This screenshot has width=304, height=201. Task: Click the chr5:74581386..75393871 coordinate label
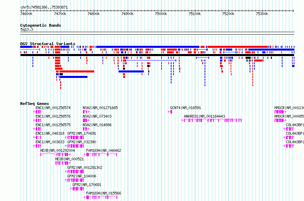click(x=44, y=7)
